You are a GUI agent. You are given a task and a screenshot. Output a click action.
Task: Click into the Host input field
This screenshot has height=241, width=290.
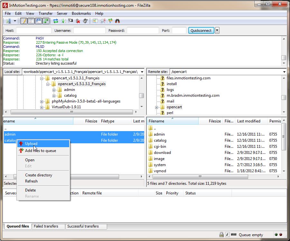tap(34, 31)
